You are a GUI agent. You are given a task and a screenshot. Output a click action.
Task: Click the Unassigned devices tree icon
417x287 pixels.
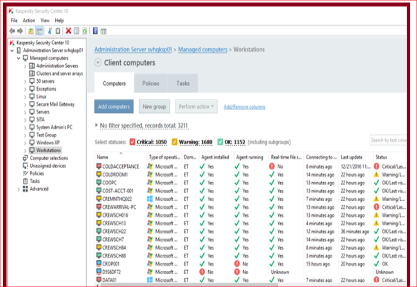pyautogui.click(x=25, y=166)
